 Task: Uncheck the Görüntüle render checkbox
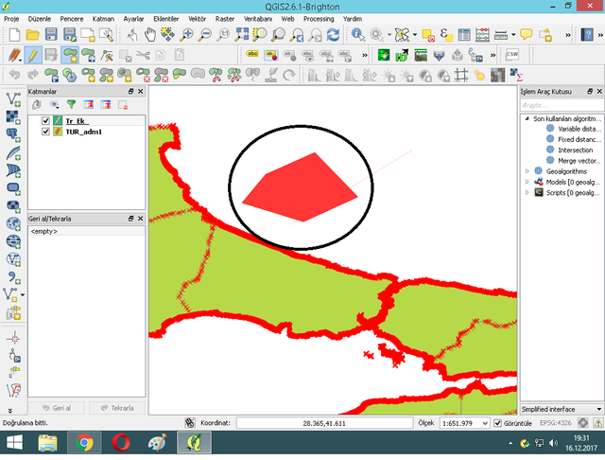point(498,423)
